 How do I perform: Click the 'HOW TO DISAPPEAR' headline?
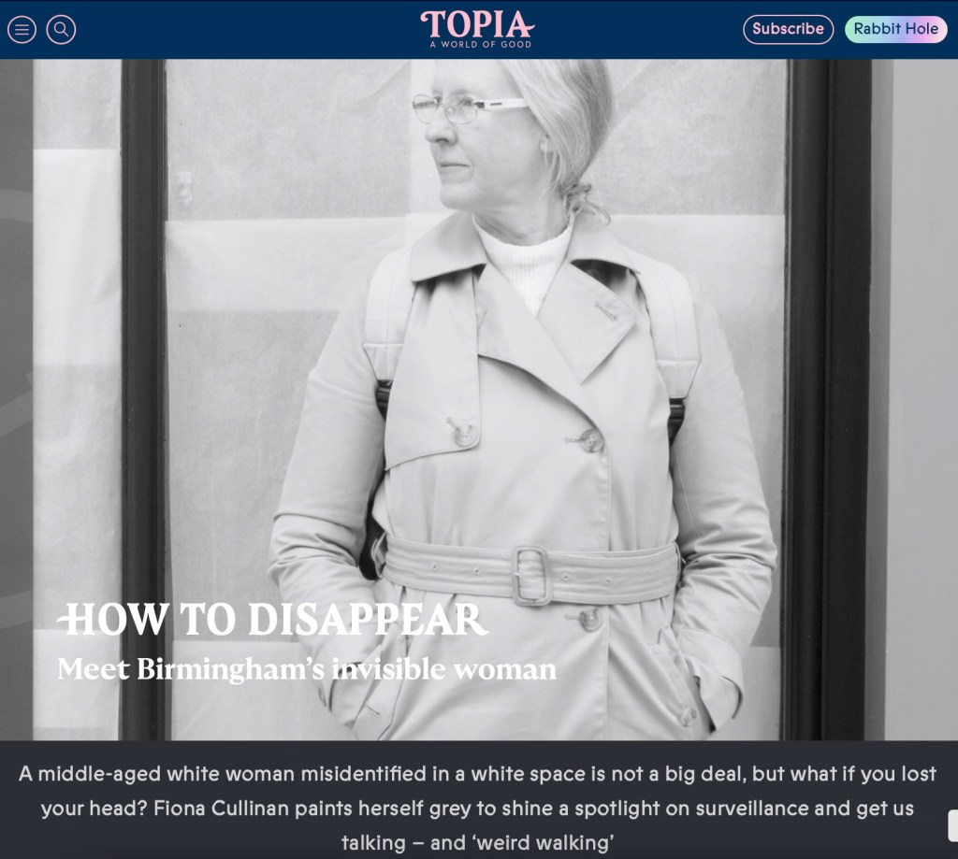tap(274, 620)
